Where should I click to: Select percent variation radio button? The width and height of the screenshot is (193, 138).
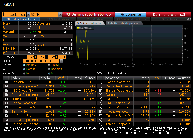[49, 73]
